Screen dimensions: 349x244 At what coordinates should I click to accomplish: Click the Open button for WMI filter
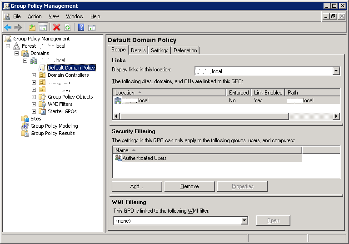[273, 220]
